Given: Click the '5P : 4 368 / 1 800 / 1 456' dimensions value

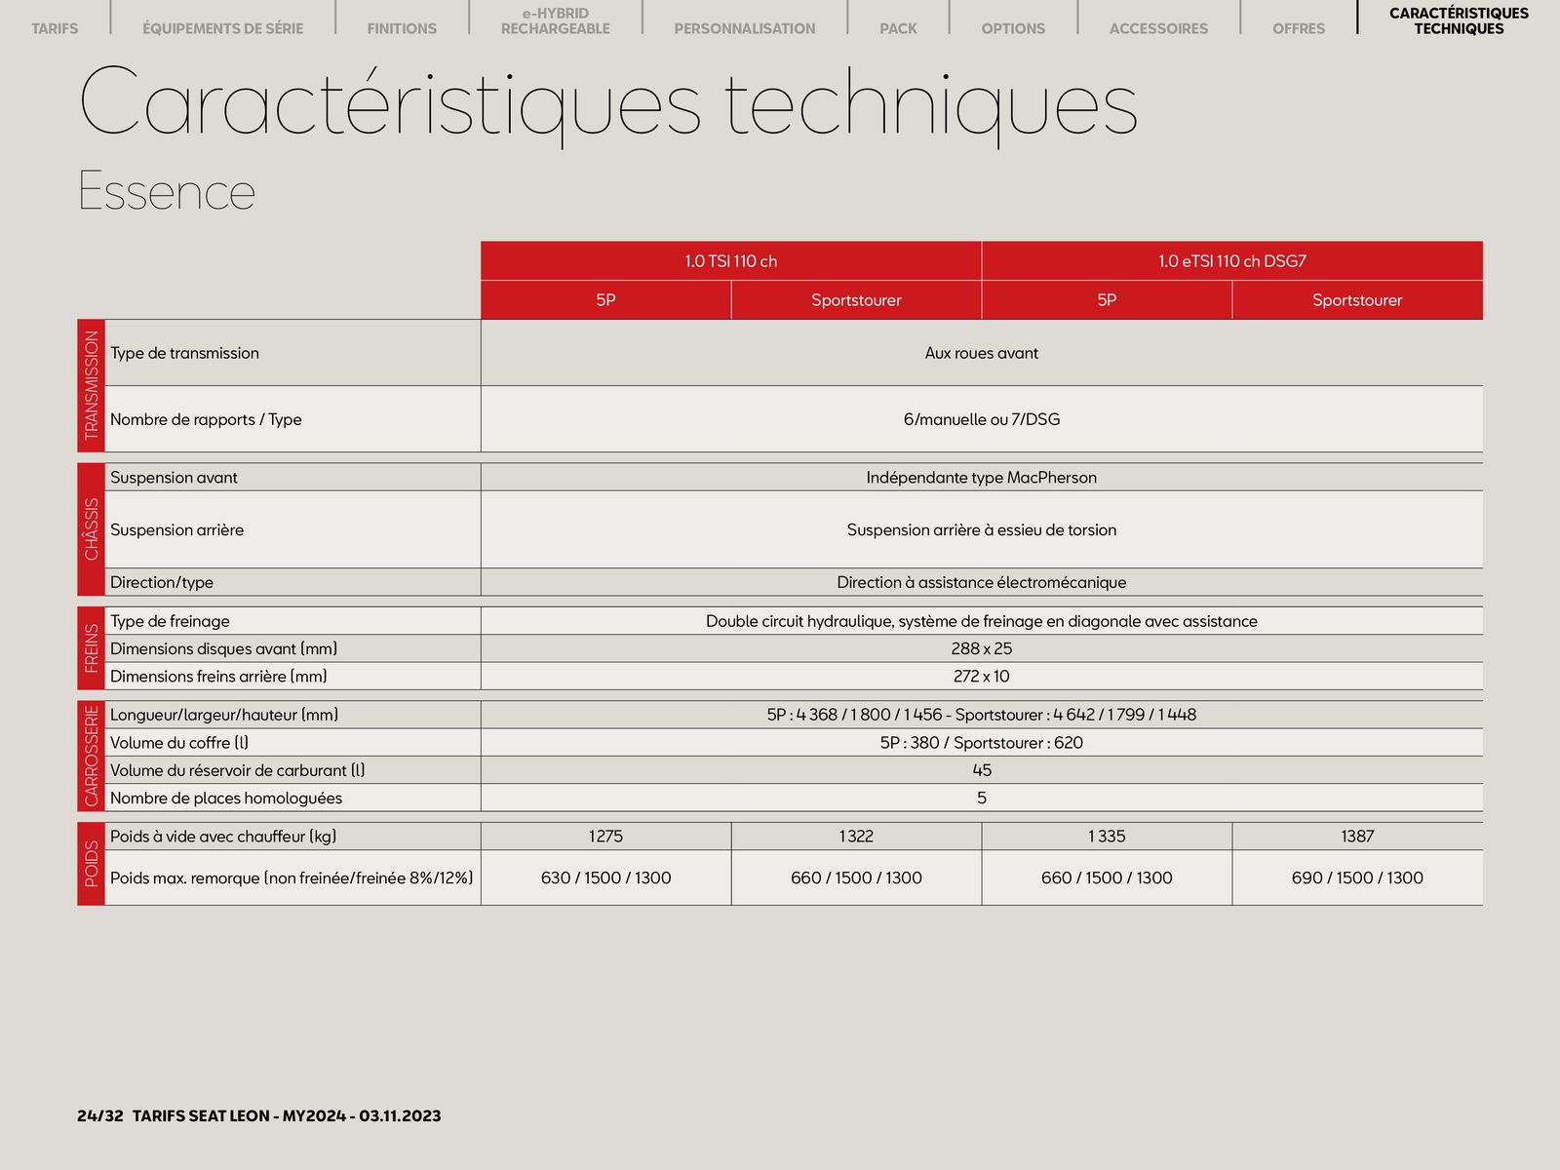Looking at the screenshot, I should (x=981, y=715).
